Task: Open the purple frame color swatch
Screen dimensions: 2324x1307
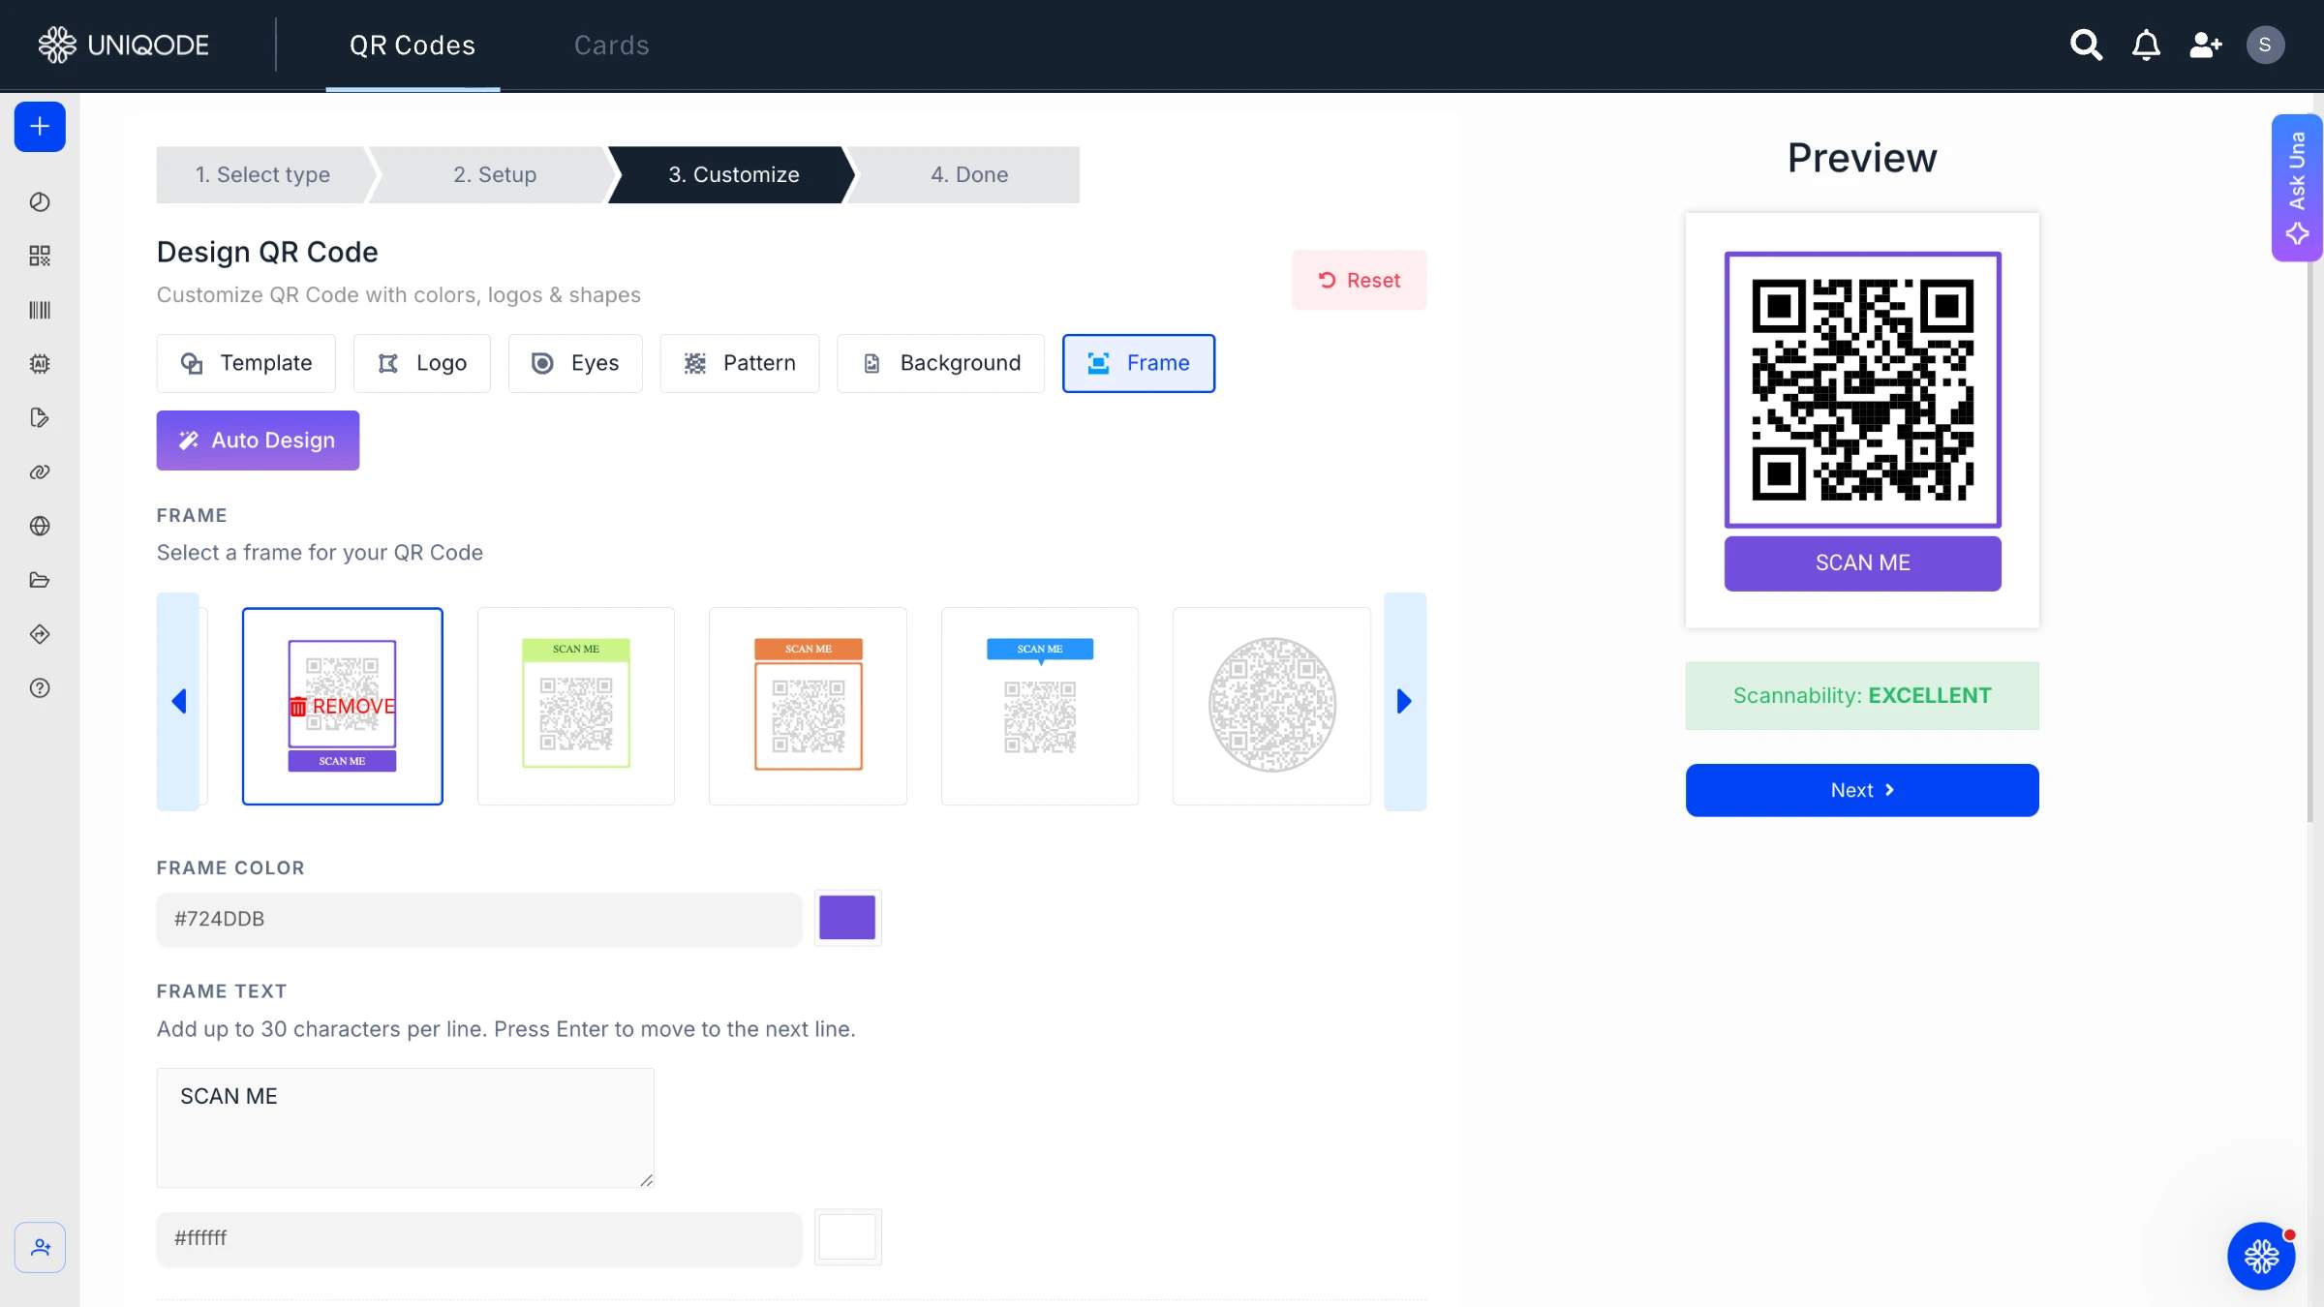Action: point(847,918)
